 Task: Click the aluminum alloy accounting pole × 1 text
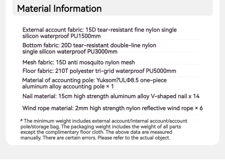pos(68,86)
